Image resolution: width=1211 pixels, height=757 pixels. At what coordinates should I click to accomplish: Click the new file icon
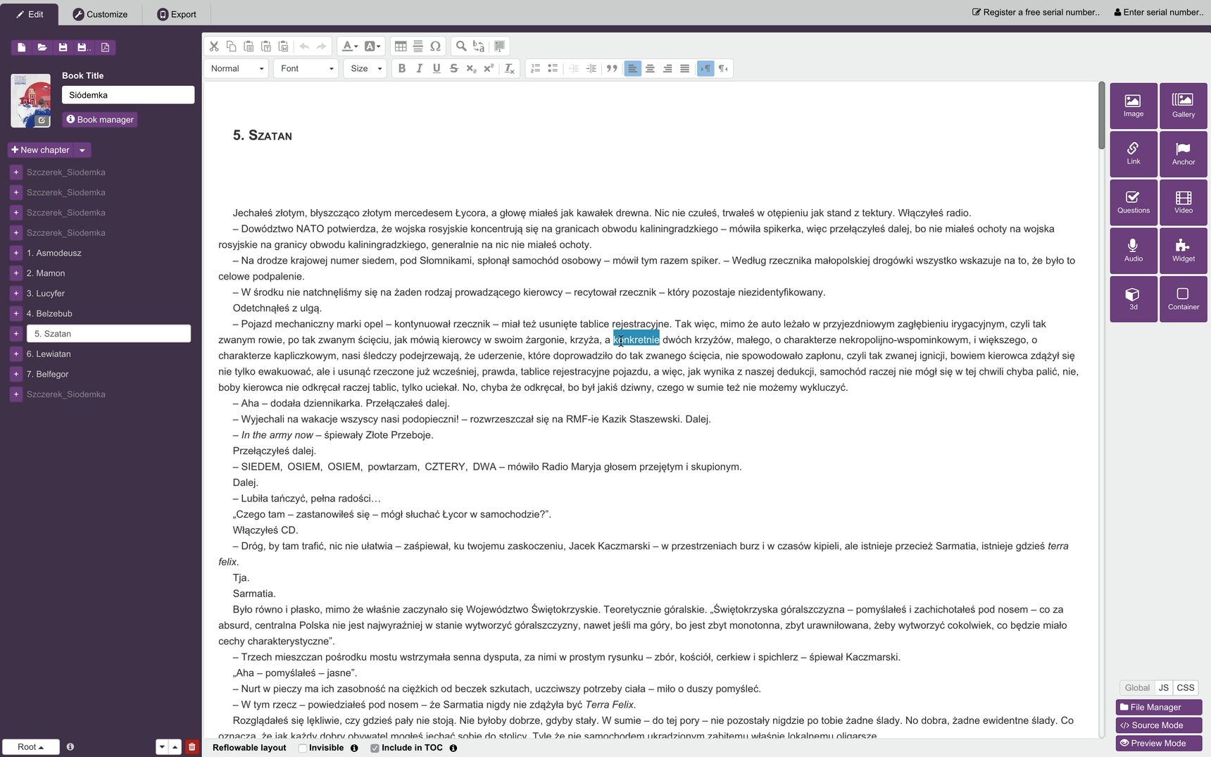coord(21,47)
